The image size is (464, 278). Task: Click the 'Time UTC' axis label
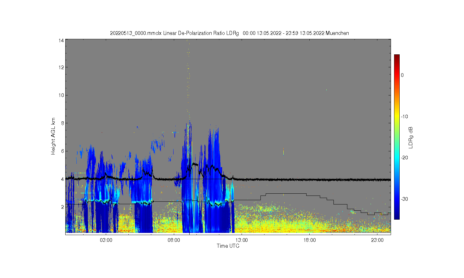coord(228,246)
